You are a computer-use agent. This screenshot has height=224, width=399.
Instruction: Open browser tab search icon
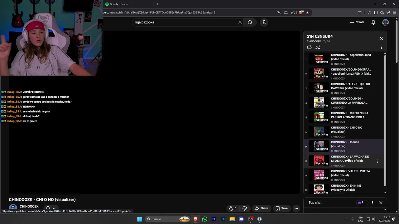click(x=359, y=12)
